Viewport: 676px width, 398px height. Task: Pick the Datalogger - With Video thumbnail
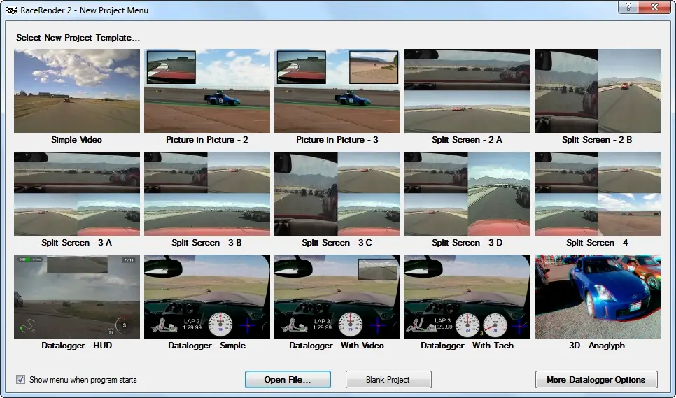[337, 297]
